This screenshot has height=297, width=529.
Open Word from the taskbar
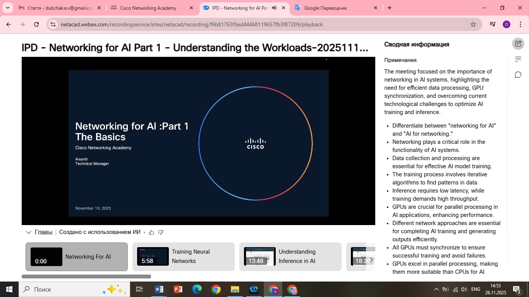pos(159,289)
